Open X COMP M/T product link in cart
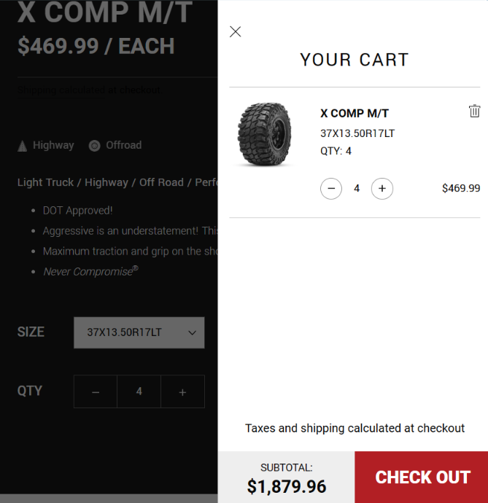 (355, 113)
